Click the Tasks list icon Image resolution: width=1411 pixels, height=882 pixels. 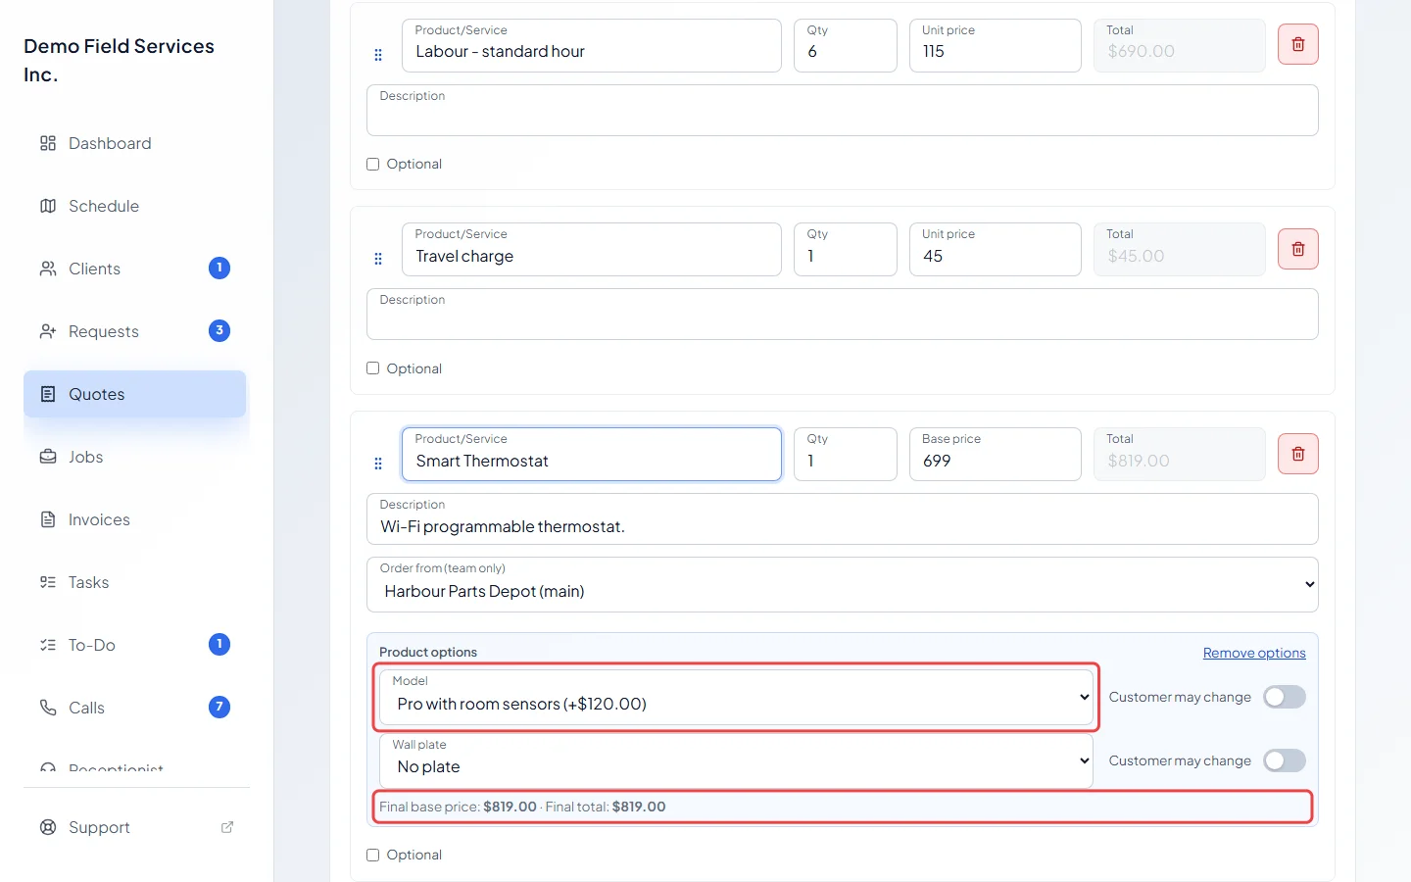point(48,582)
